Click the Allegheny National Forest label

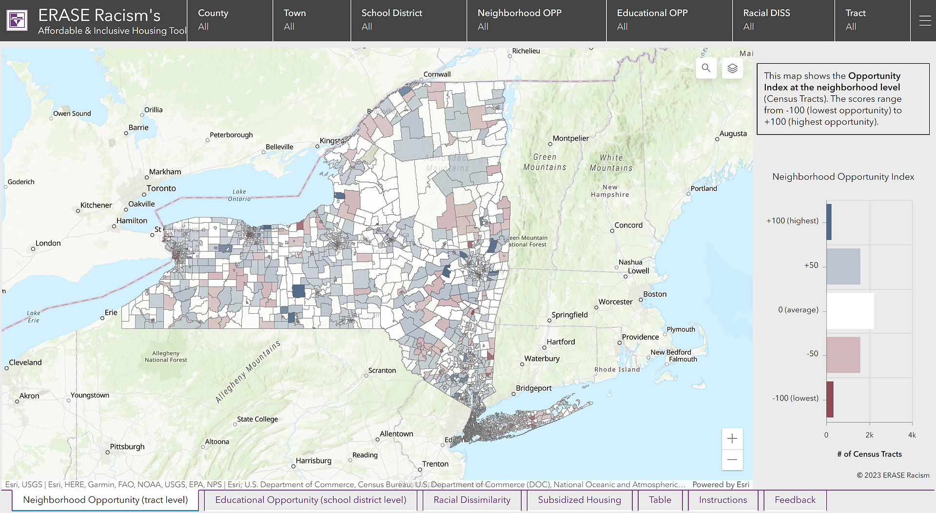(166, 357)
